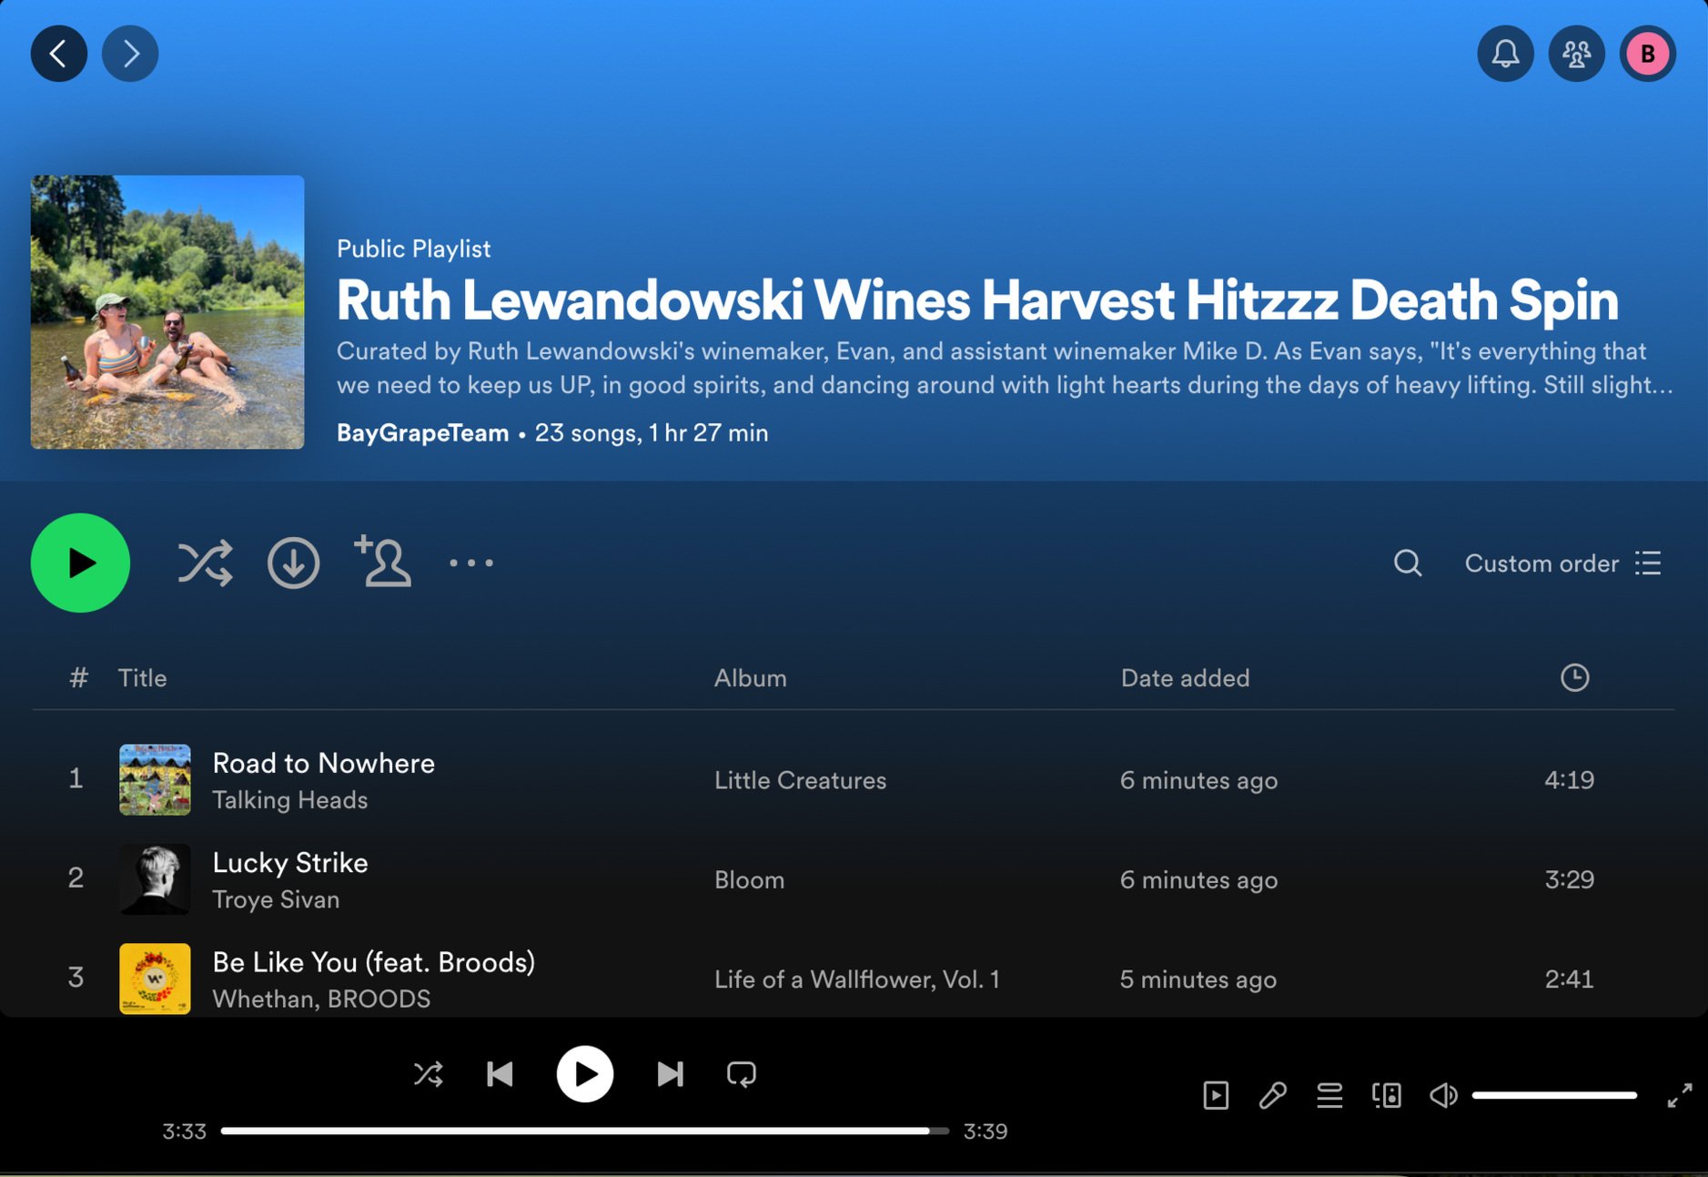Sort by the Album column header
1708x1177 pixels.
click(x=750, y=678)
